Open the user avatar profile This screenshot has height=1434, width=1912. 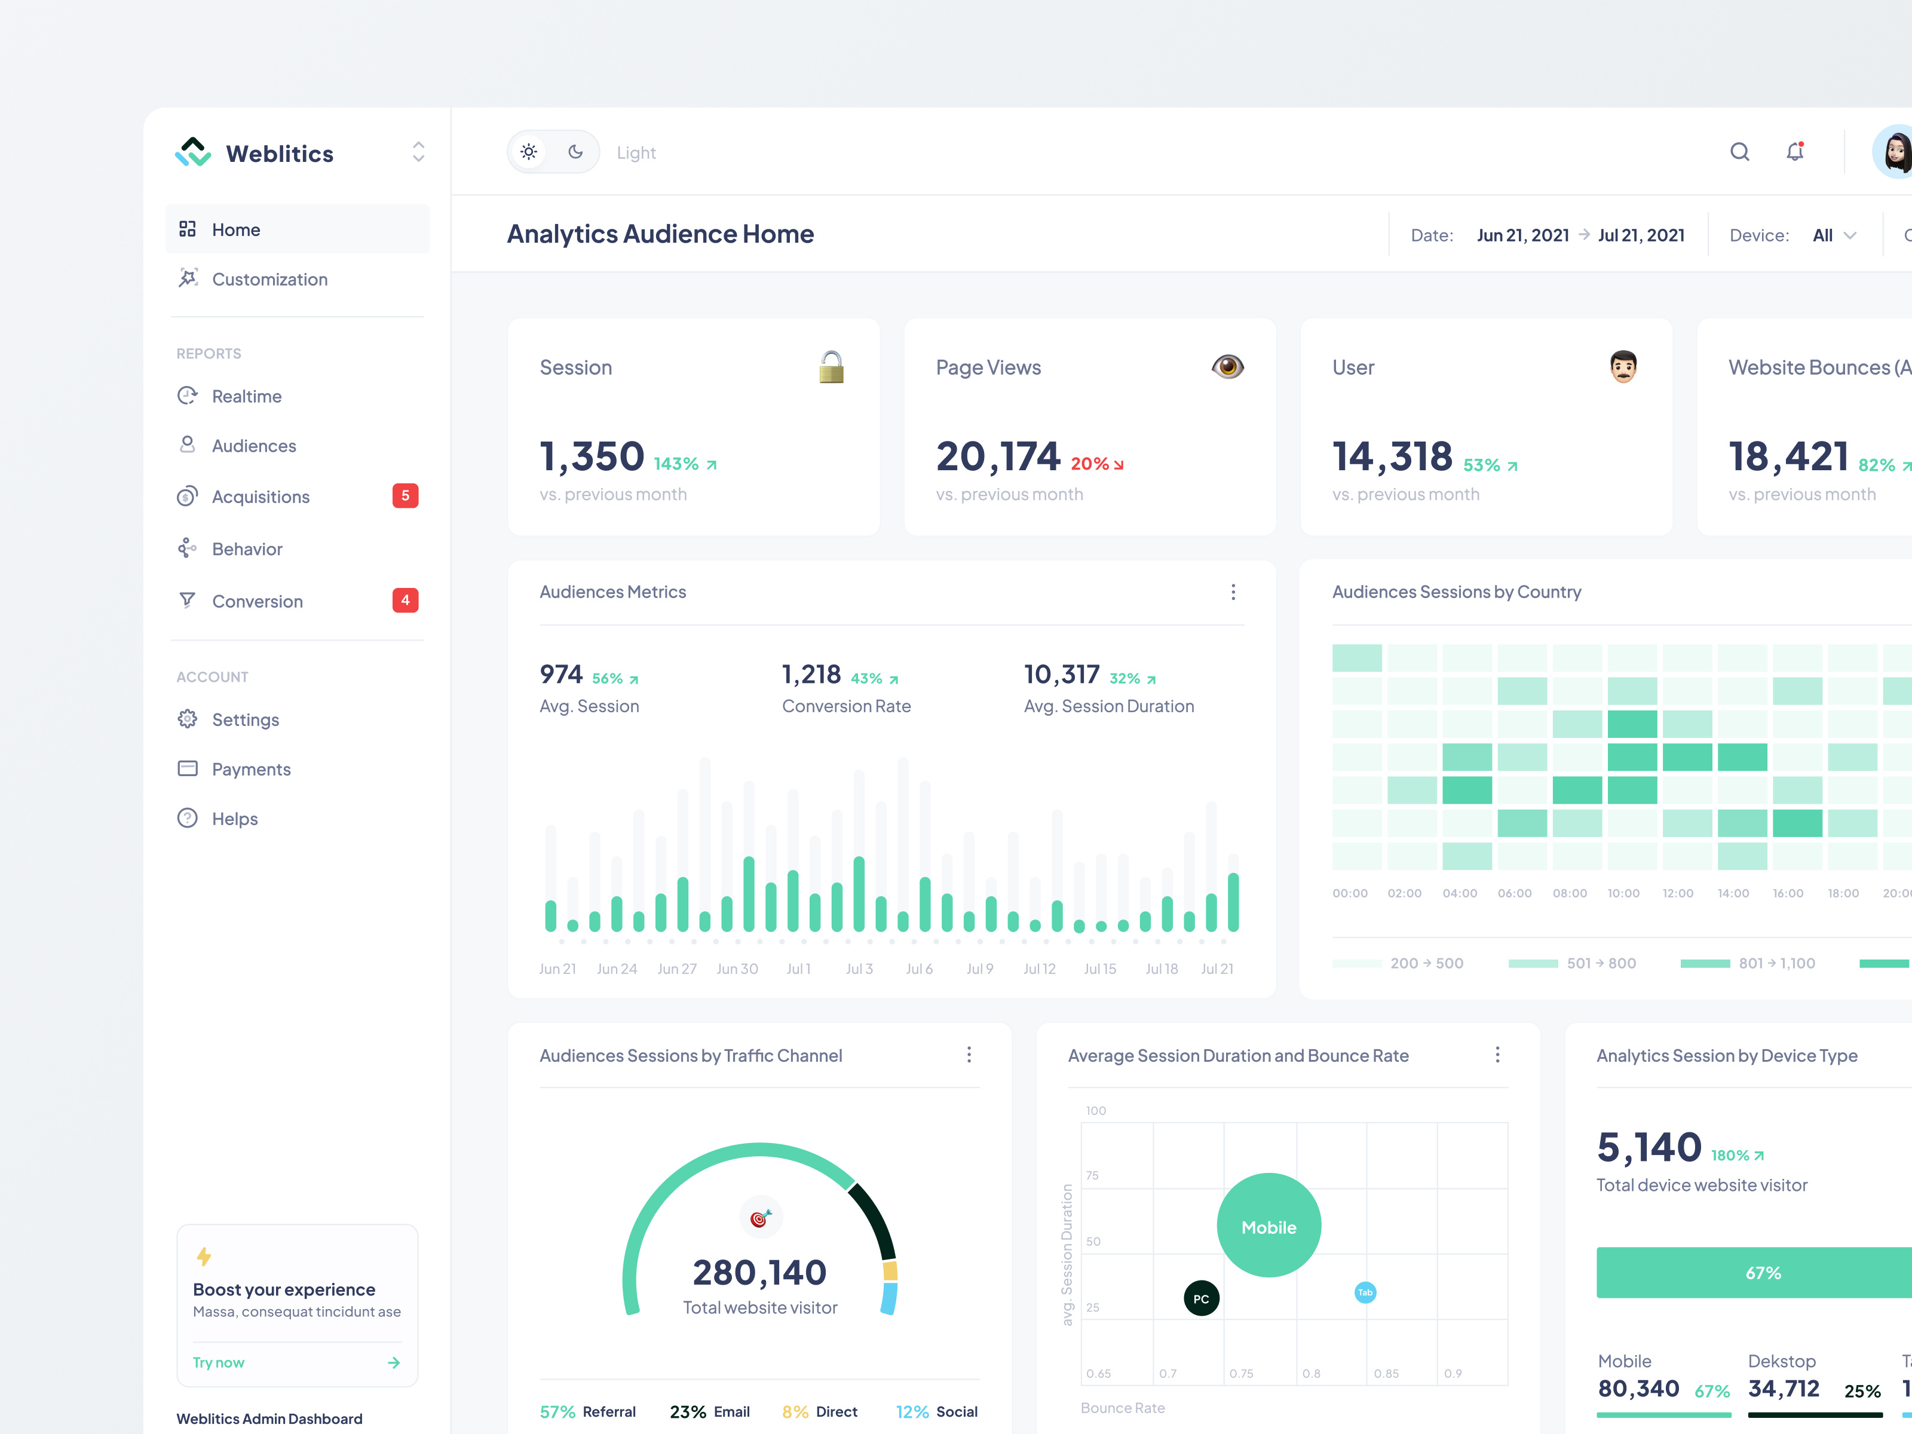(x=1894, y=152)
